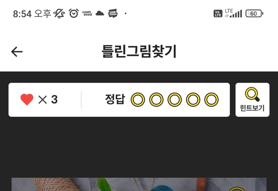Click the yellow magnifying glass hint icon
This screenshot has height=191, width=278.
tap(252, 94)
